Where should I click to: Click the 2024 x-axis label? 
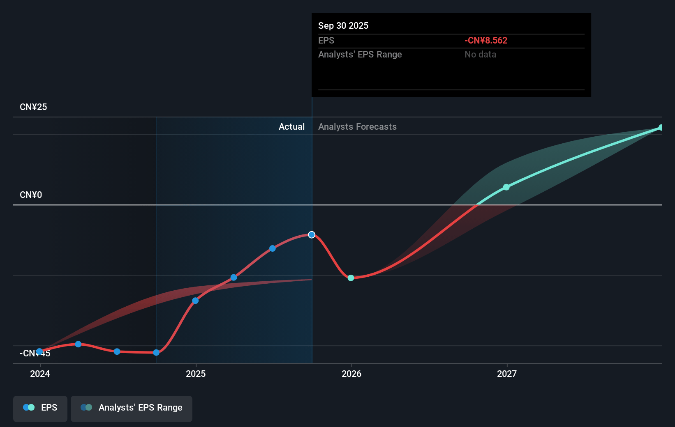[40, 374]
